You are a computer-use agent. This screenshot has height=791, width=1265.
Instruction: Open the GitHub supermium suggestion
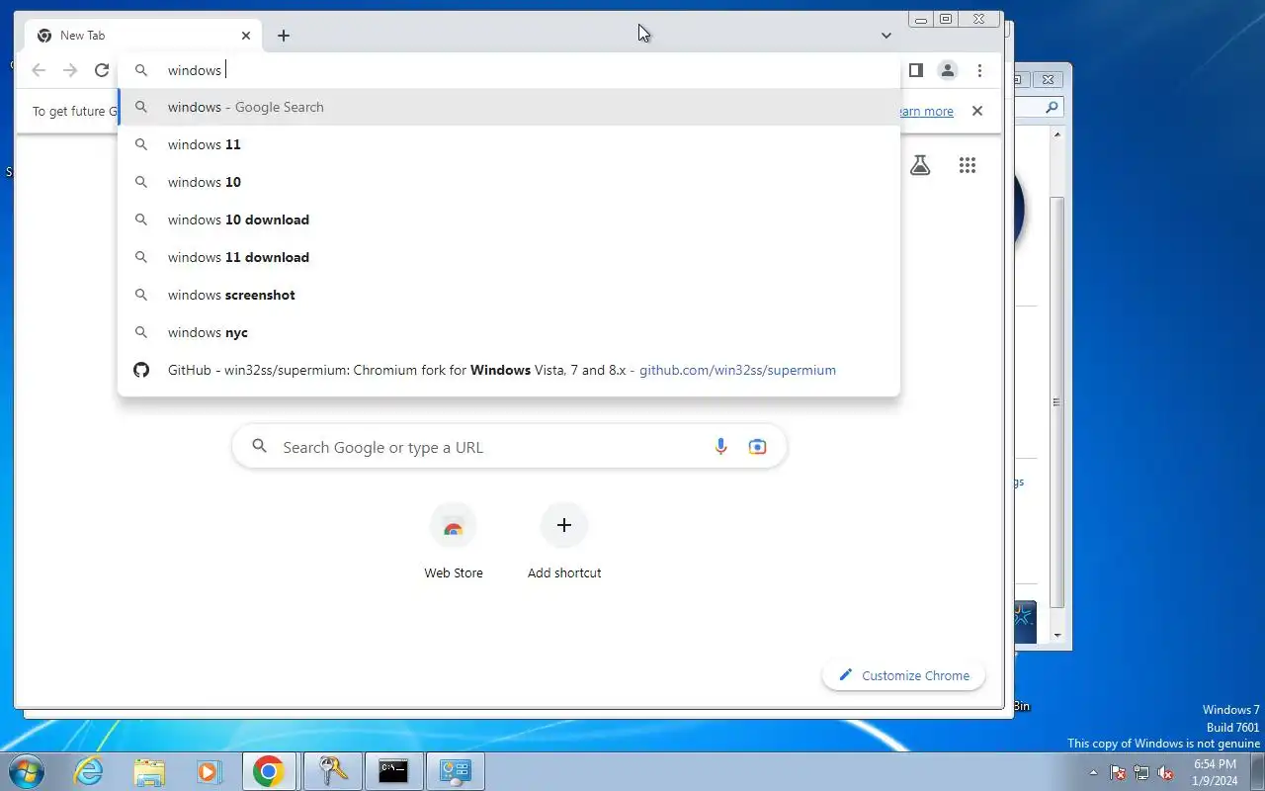[x=509, y=370]
